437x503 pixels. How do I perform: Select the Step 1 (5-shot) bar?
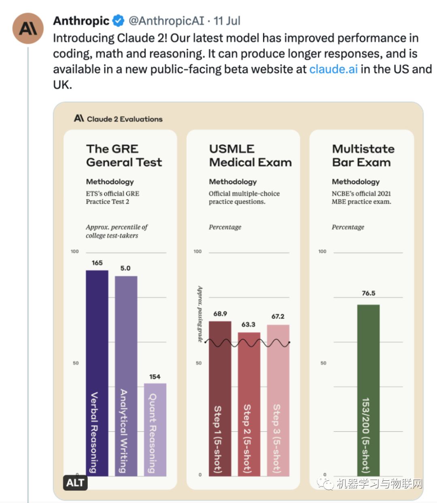pyautogui.click(x=220, y=399)
